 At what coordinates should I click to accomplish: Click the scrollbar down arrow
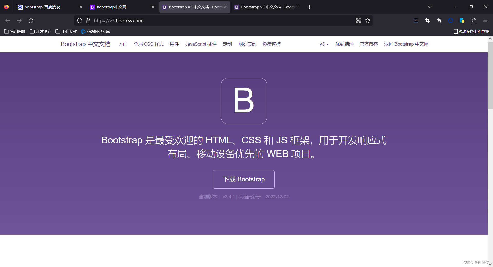pos(490,264)
